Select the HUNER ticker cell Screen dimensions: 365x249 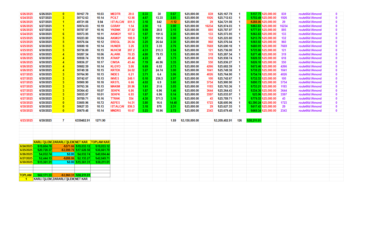pyautogui.click(x=117, y=46)
